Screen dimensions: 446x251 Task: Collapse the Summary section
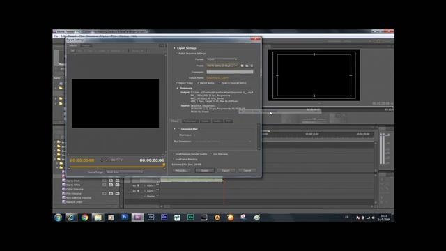point(178,89)
